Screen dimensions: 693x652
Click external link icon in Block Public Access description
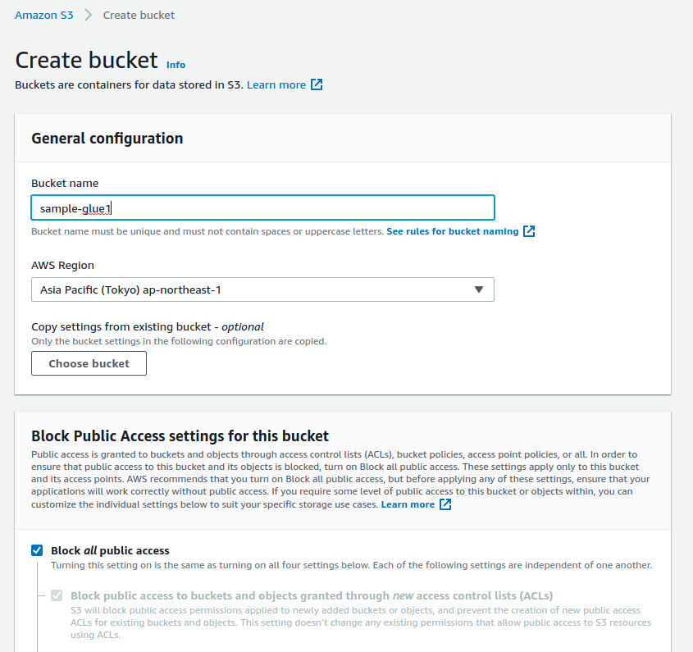click(445, 504)
